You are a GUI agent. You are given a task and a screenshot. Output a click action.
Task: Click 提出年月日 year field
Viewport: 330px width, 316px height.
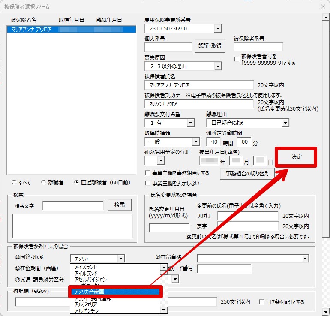[209, 161]
